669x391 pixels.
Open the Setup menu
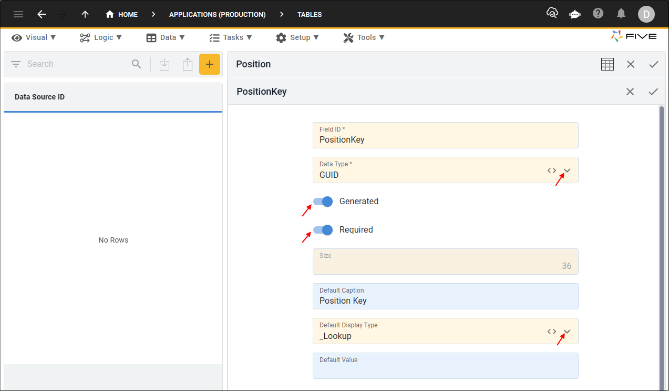[297, 37]
